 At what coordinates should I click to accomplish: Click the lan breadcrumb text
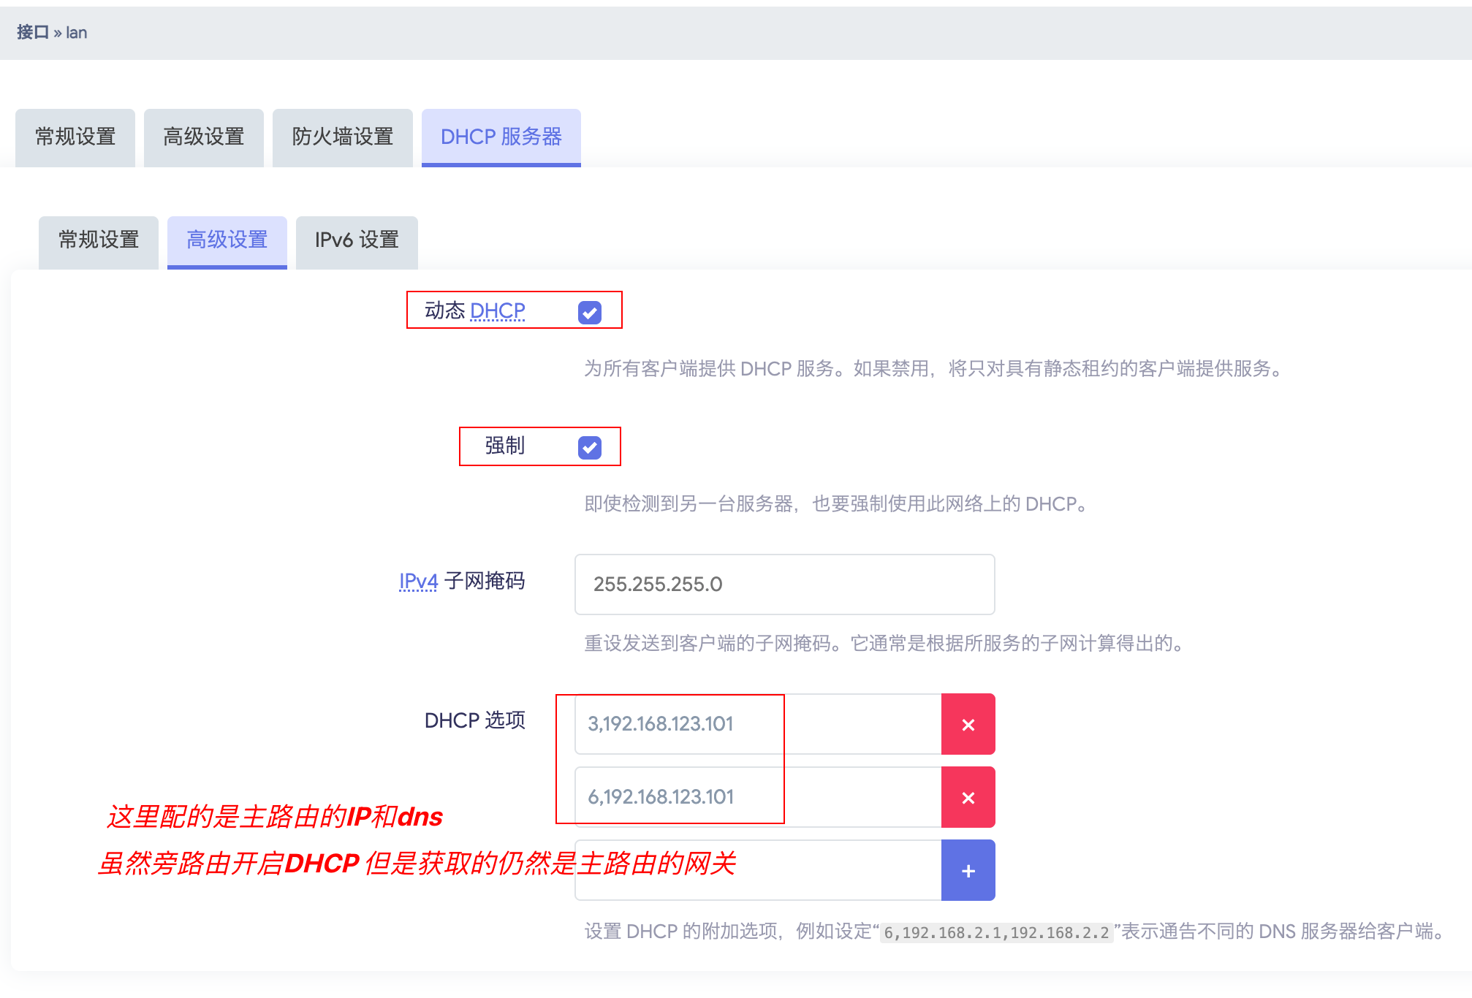pos(77,32)
